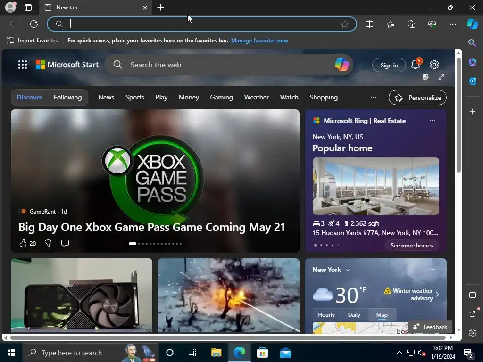The width and height of the screenshot is (483, 362).
Task: Hide the sidebar toggle icon
Action: pos(472,295)
